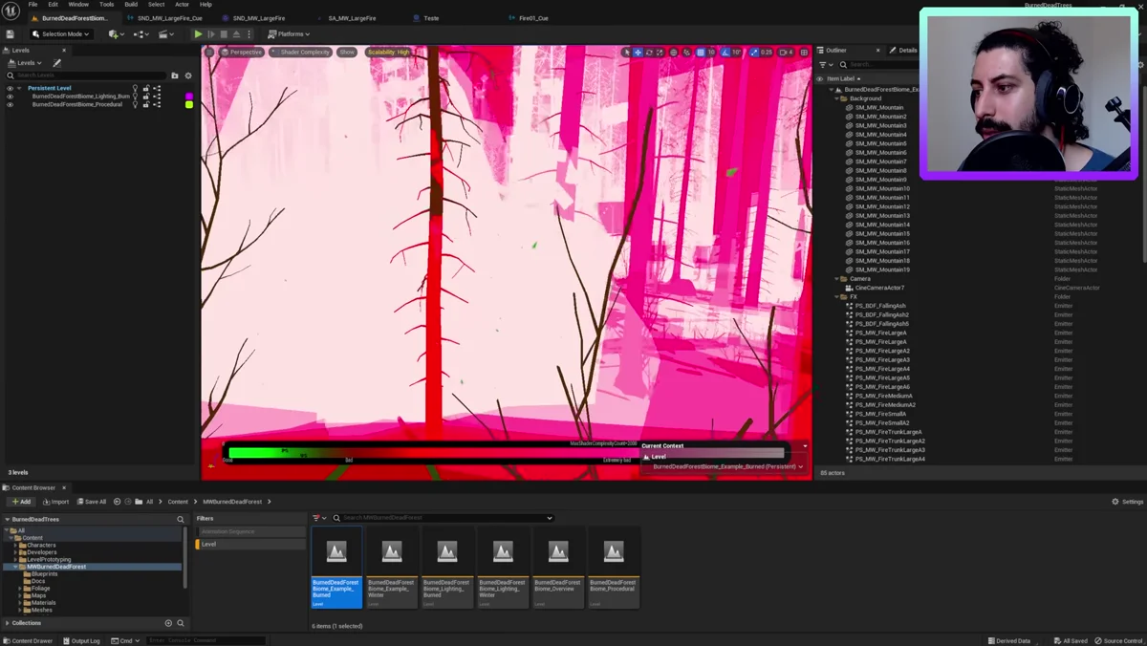The height and width of the screenshot is (646, 1147).
Task: Switch to the SND_MW_LargeFire_Cue tab
Action: [169, 18]
